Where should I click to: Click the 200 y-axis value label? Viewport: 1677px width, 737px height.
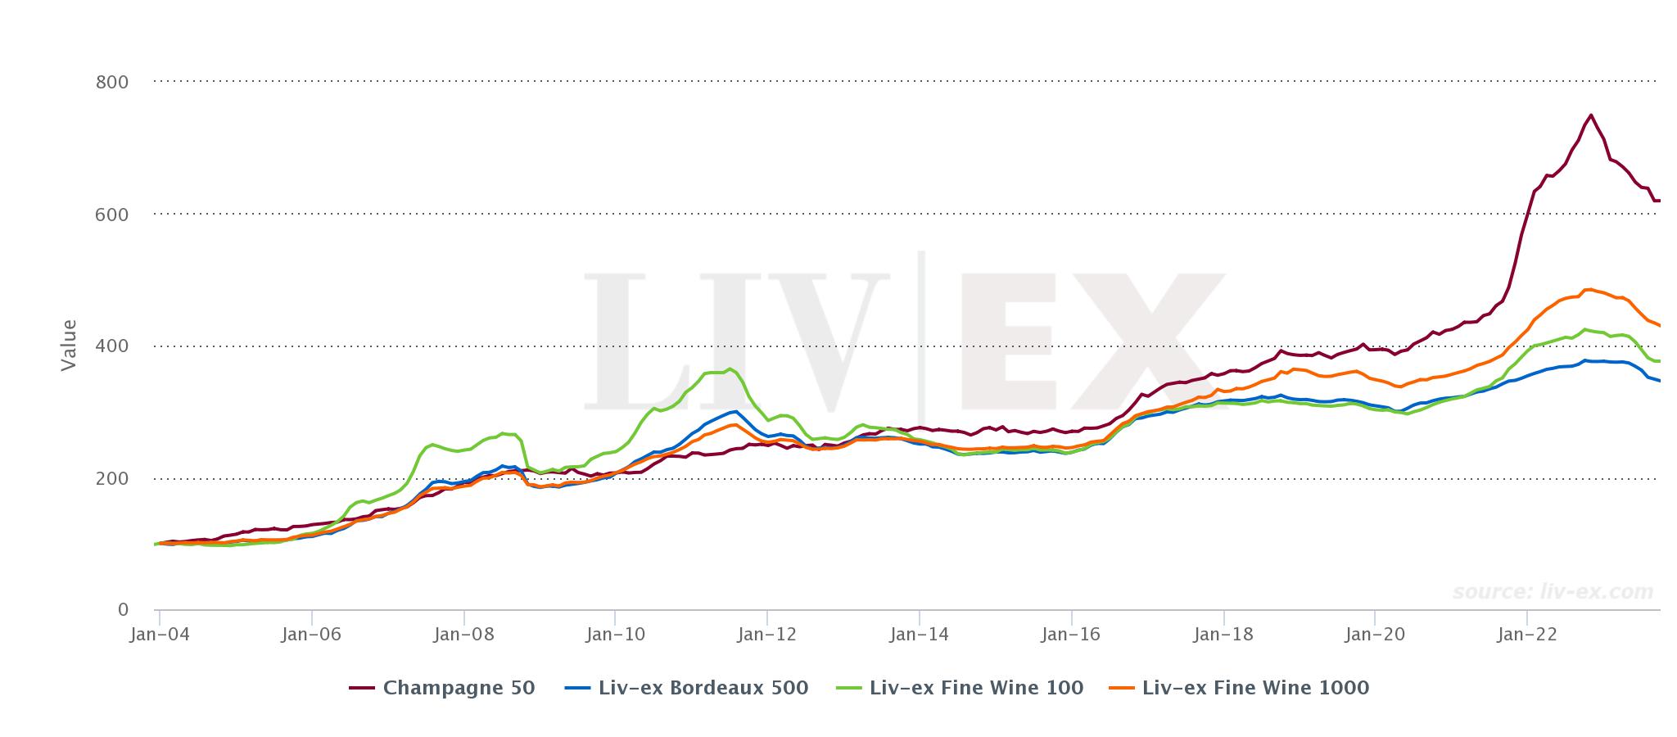point(112,478)
